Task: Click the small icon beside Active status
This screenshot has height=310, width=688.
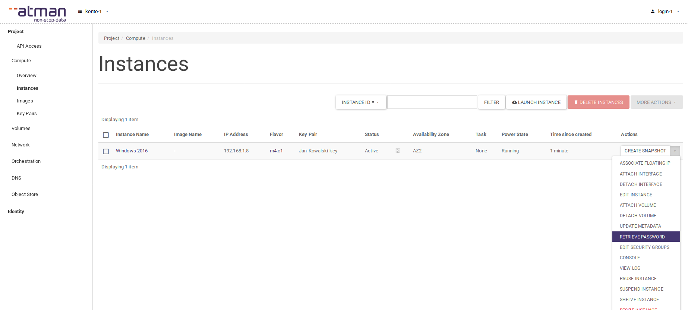Action: [x=398, y=151]
